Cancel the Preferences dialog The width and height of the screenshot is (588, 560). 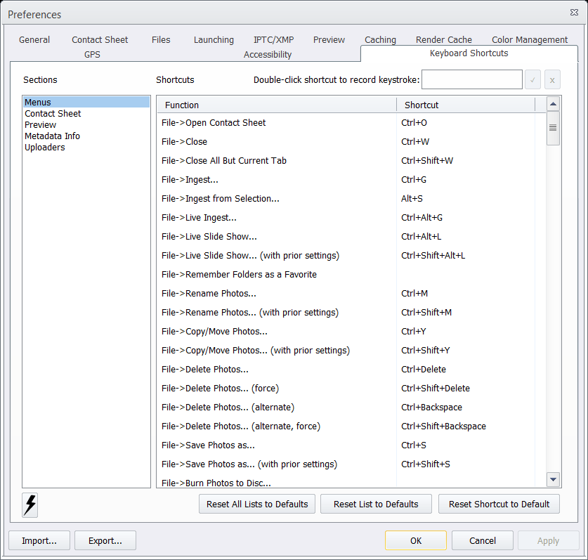point(482,540)
